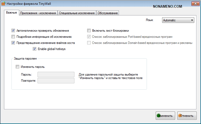Click the orange icon on Отменить button
The image size is (201, 124).
tap(180, 116)
